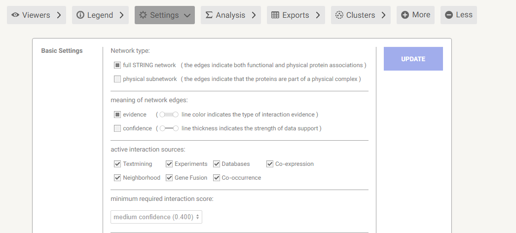Expand the Viewers chevron arrow
Image resolution: width=516 pixels, height=233 pixels.
point(59,15)
